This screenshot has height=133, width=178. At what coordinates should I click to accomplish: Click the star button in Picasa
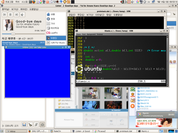[x=104, y=114]
